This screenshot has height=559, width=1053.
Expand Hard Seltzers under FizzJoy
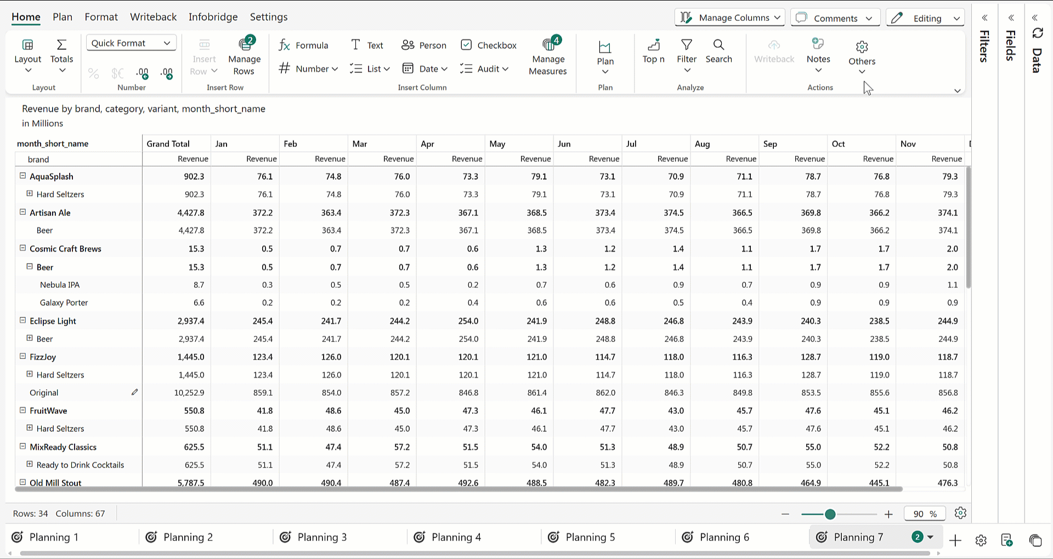pos(30,374)
